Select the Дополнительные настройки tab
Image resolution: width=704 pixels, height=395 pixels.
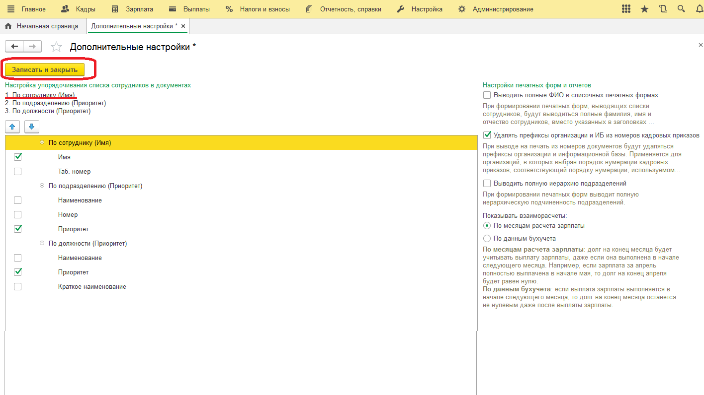tap(134, 26)
